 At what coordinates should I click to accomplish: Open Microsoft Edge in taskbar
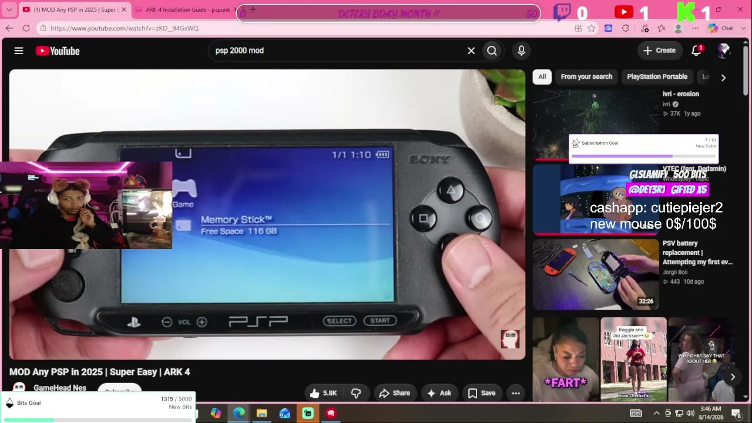[x=239, y=413]
